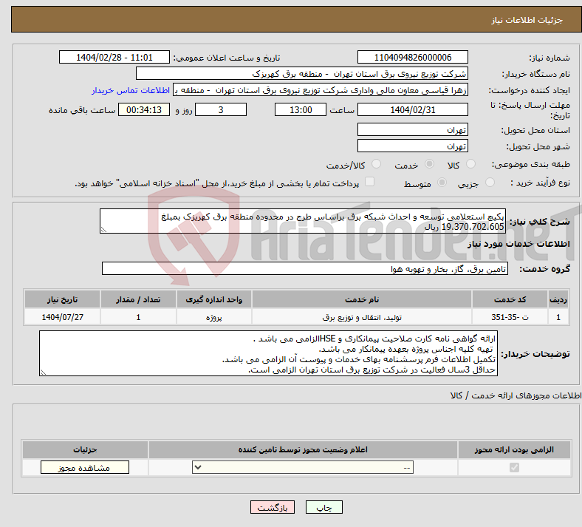Click the تاریخ نیاز column header
582x527 pixels.
coord(62,299)
